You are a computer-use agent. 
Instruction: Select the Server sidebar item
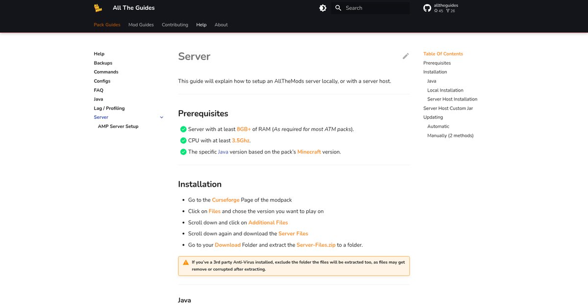[x=101, y=117]
